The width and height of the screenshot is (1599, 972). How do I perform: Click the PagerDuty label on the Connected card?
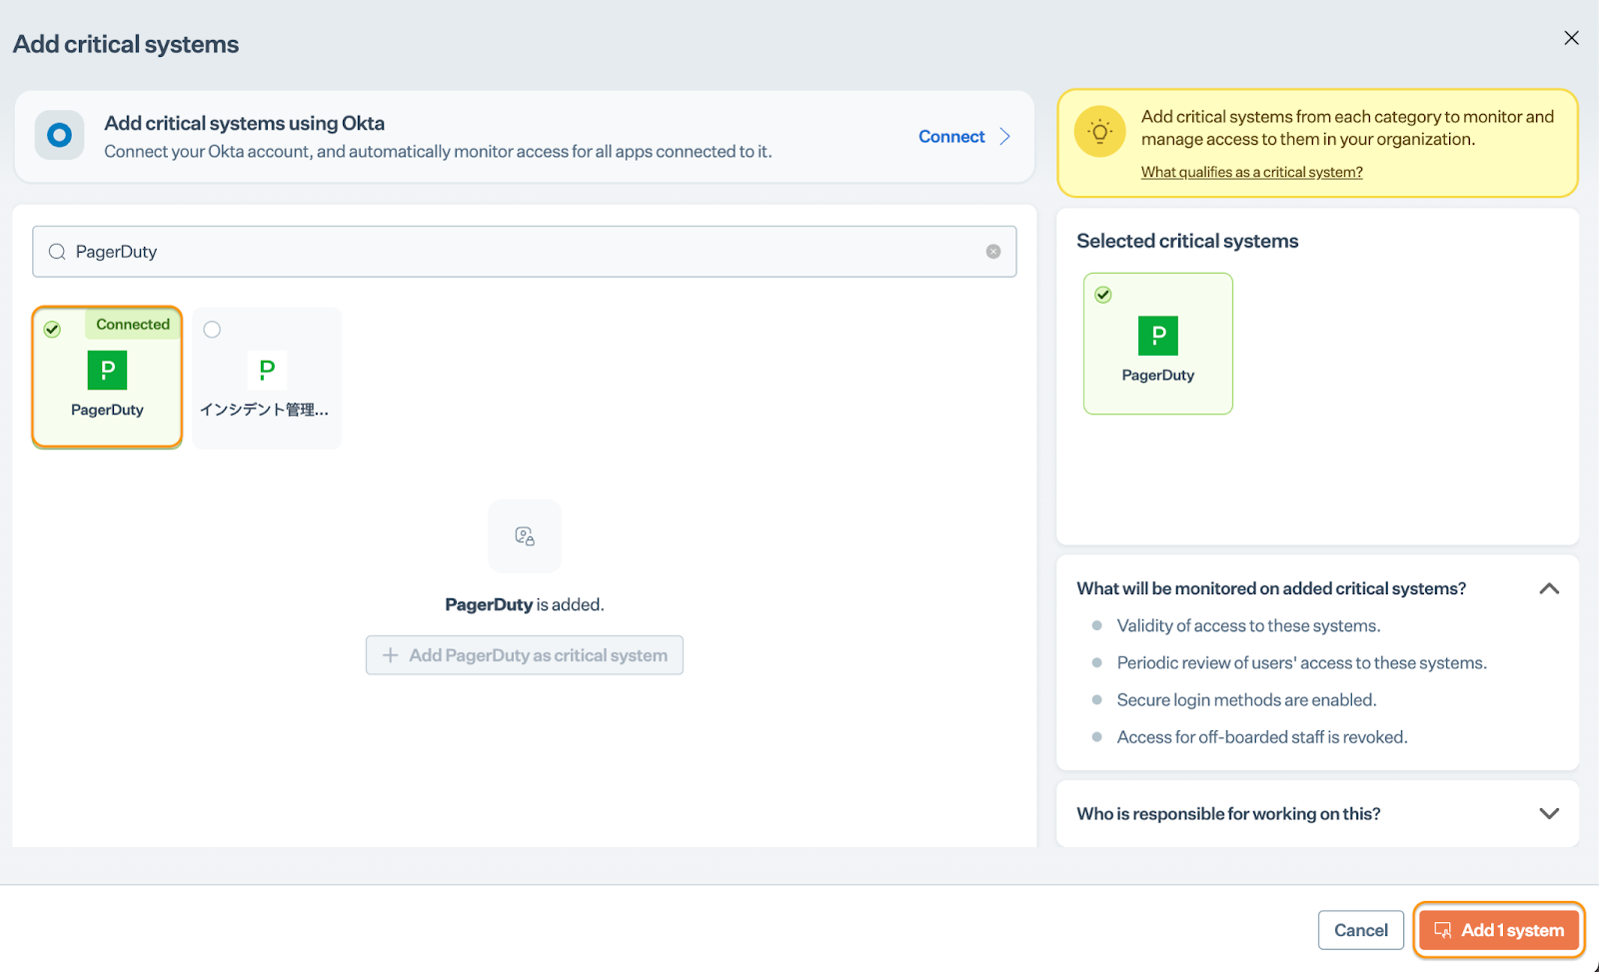click(107, 410)
